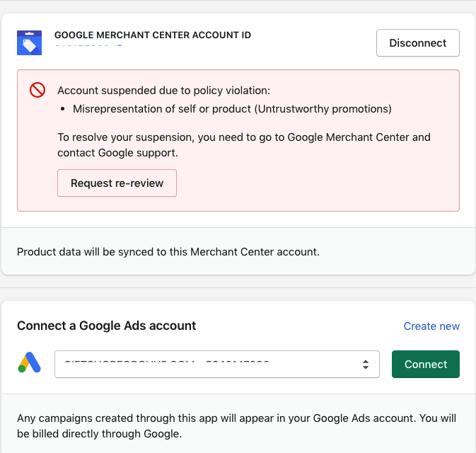
Task: Click the bullet point before Misrepresentation
Action: click(64, 109)
